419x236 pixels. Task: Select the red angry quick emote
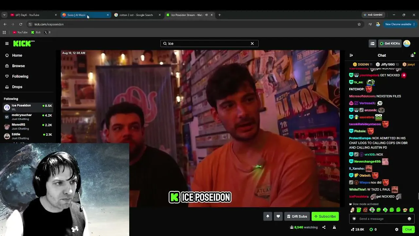coord(365,210)
